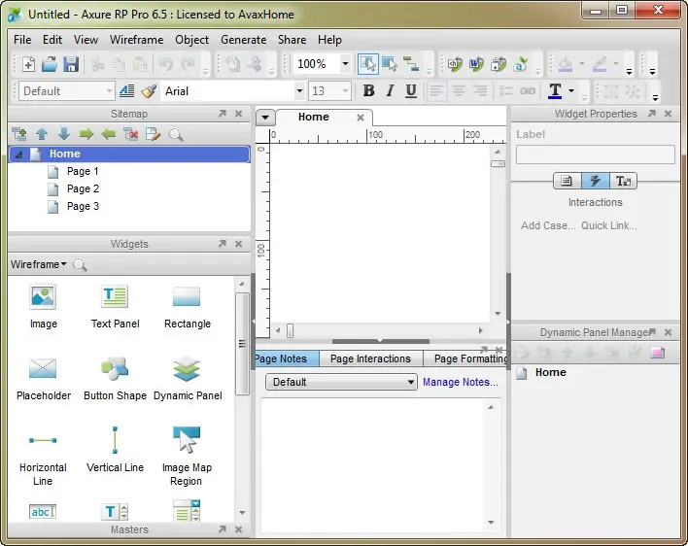Generate the HTML prototype from the toolbar
Viewport: 688px width, 546px height.
coord(455,64)
